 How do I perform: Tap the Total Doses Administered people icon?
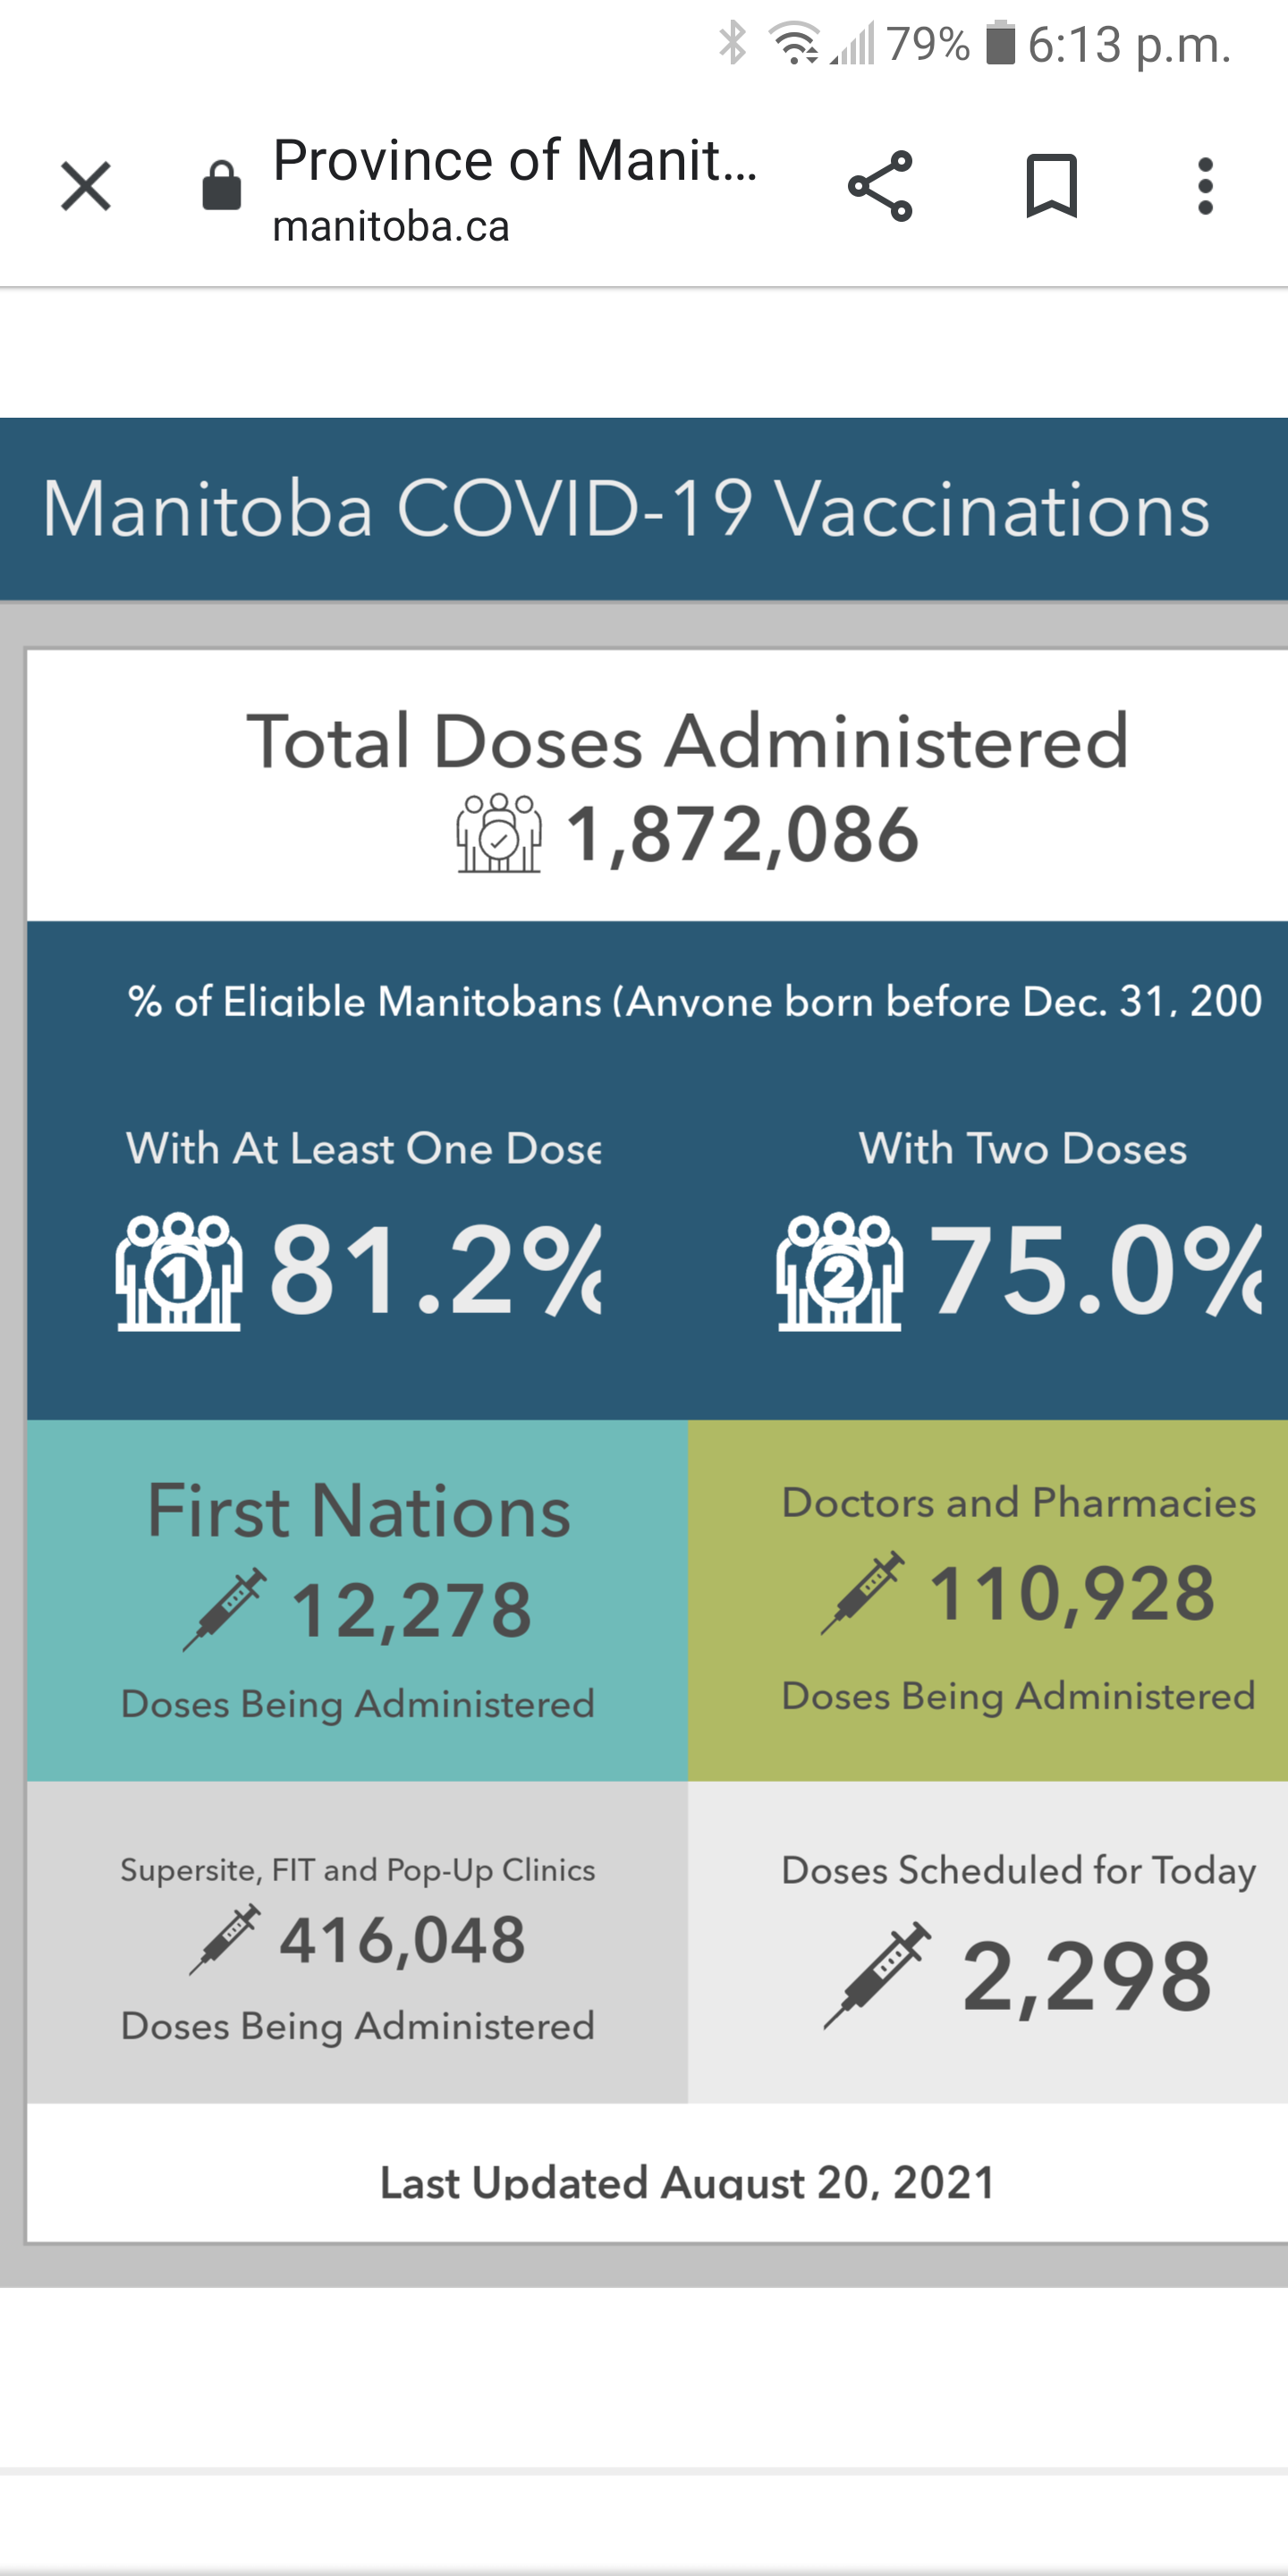point(499,833)
